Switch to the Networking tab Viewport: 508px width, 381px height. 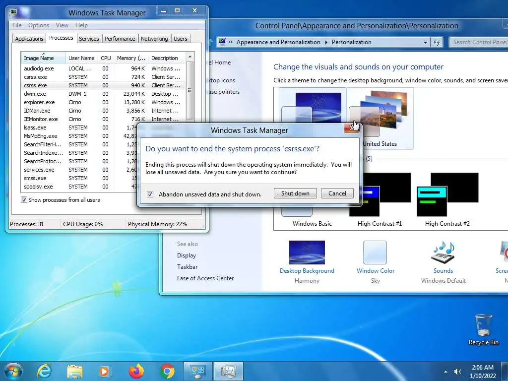(154, 39)
